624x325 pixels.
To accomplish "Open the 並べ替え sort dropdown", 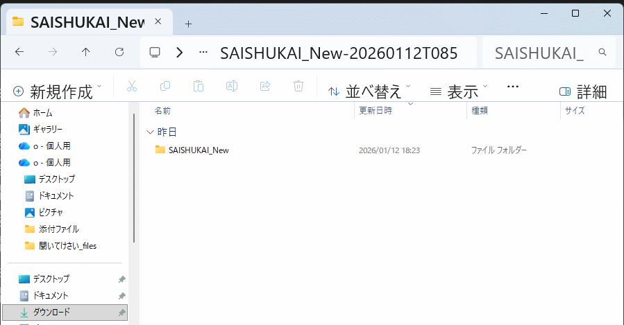I will pos(369,91).
